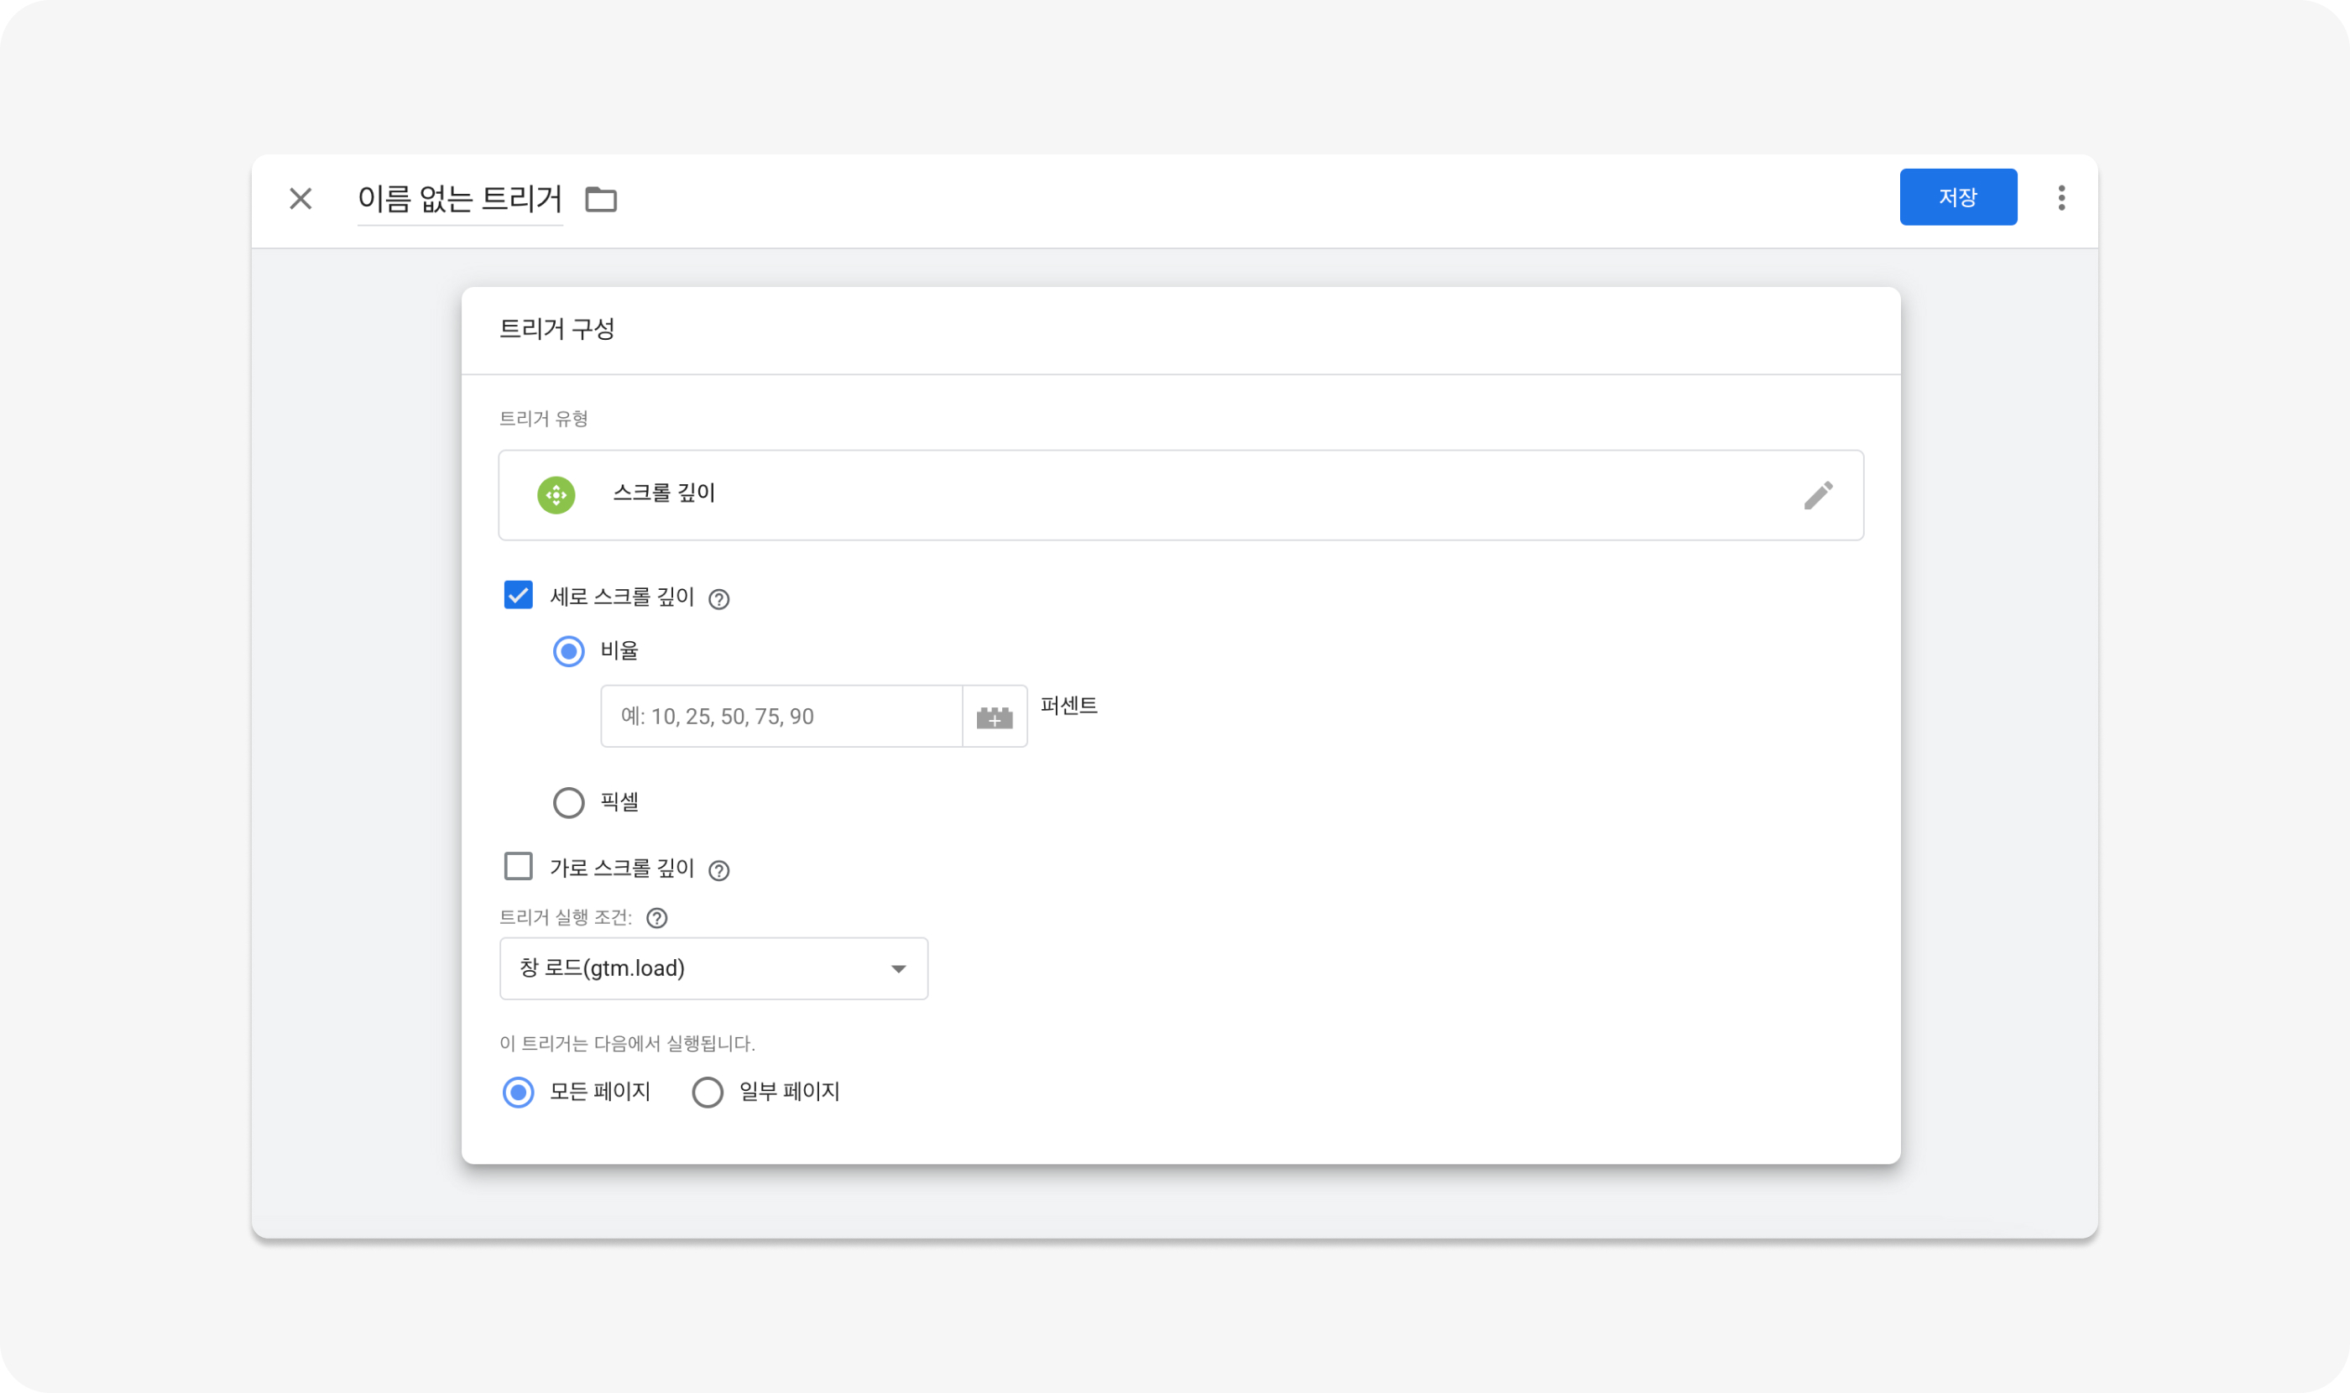The width and height of the screenshot is (2350, 1393).
Task: Click the 트리거 유형 label
Action: (543, 419)
